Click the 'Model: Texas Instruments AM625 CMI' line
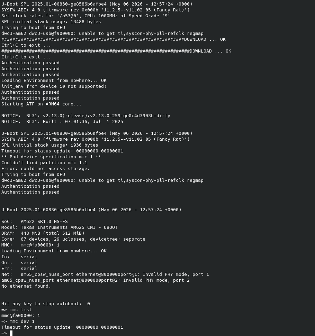The width and height of the screenshot is (315, 336). [x=60, y=227]
